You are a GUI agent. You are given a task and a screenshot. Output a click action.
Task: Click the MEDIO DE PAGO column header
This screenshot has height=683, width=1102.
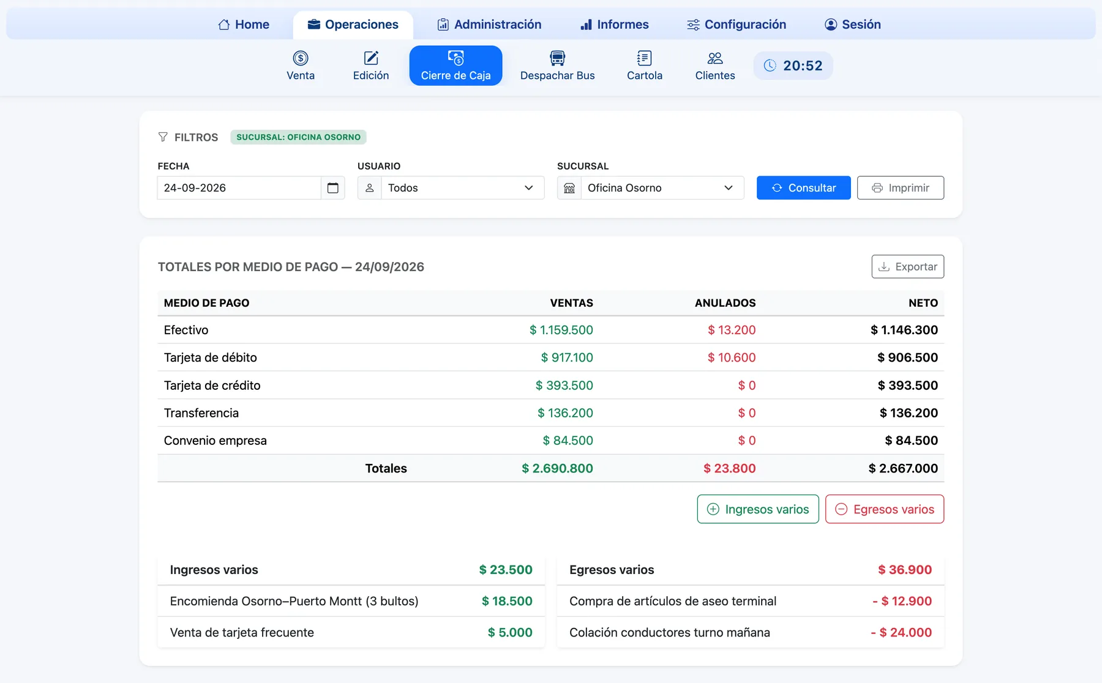tap(206, 303)
